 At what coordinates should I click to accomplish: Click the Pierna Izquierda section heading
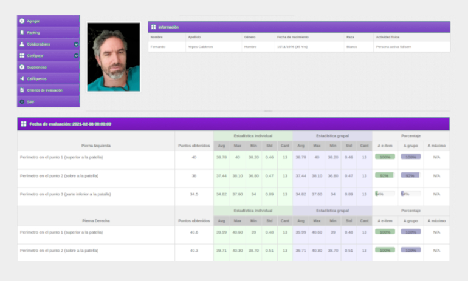pos(96,146)
